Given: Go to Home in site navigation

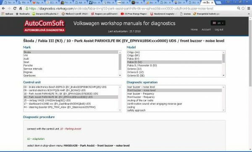Looking at the screenshot, I should coord(194,29).
